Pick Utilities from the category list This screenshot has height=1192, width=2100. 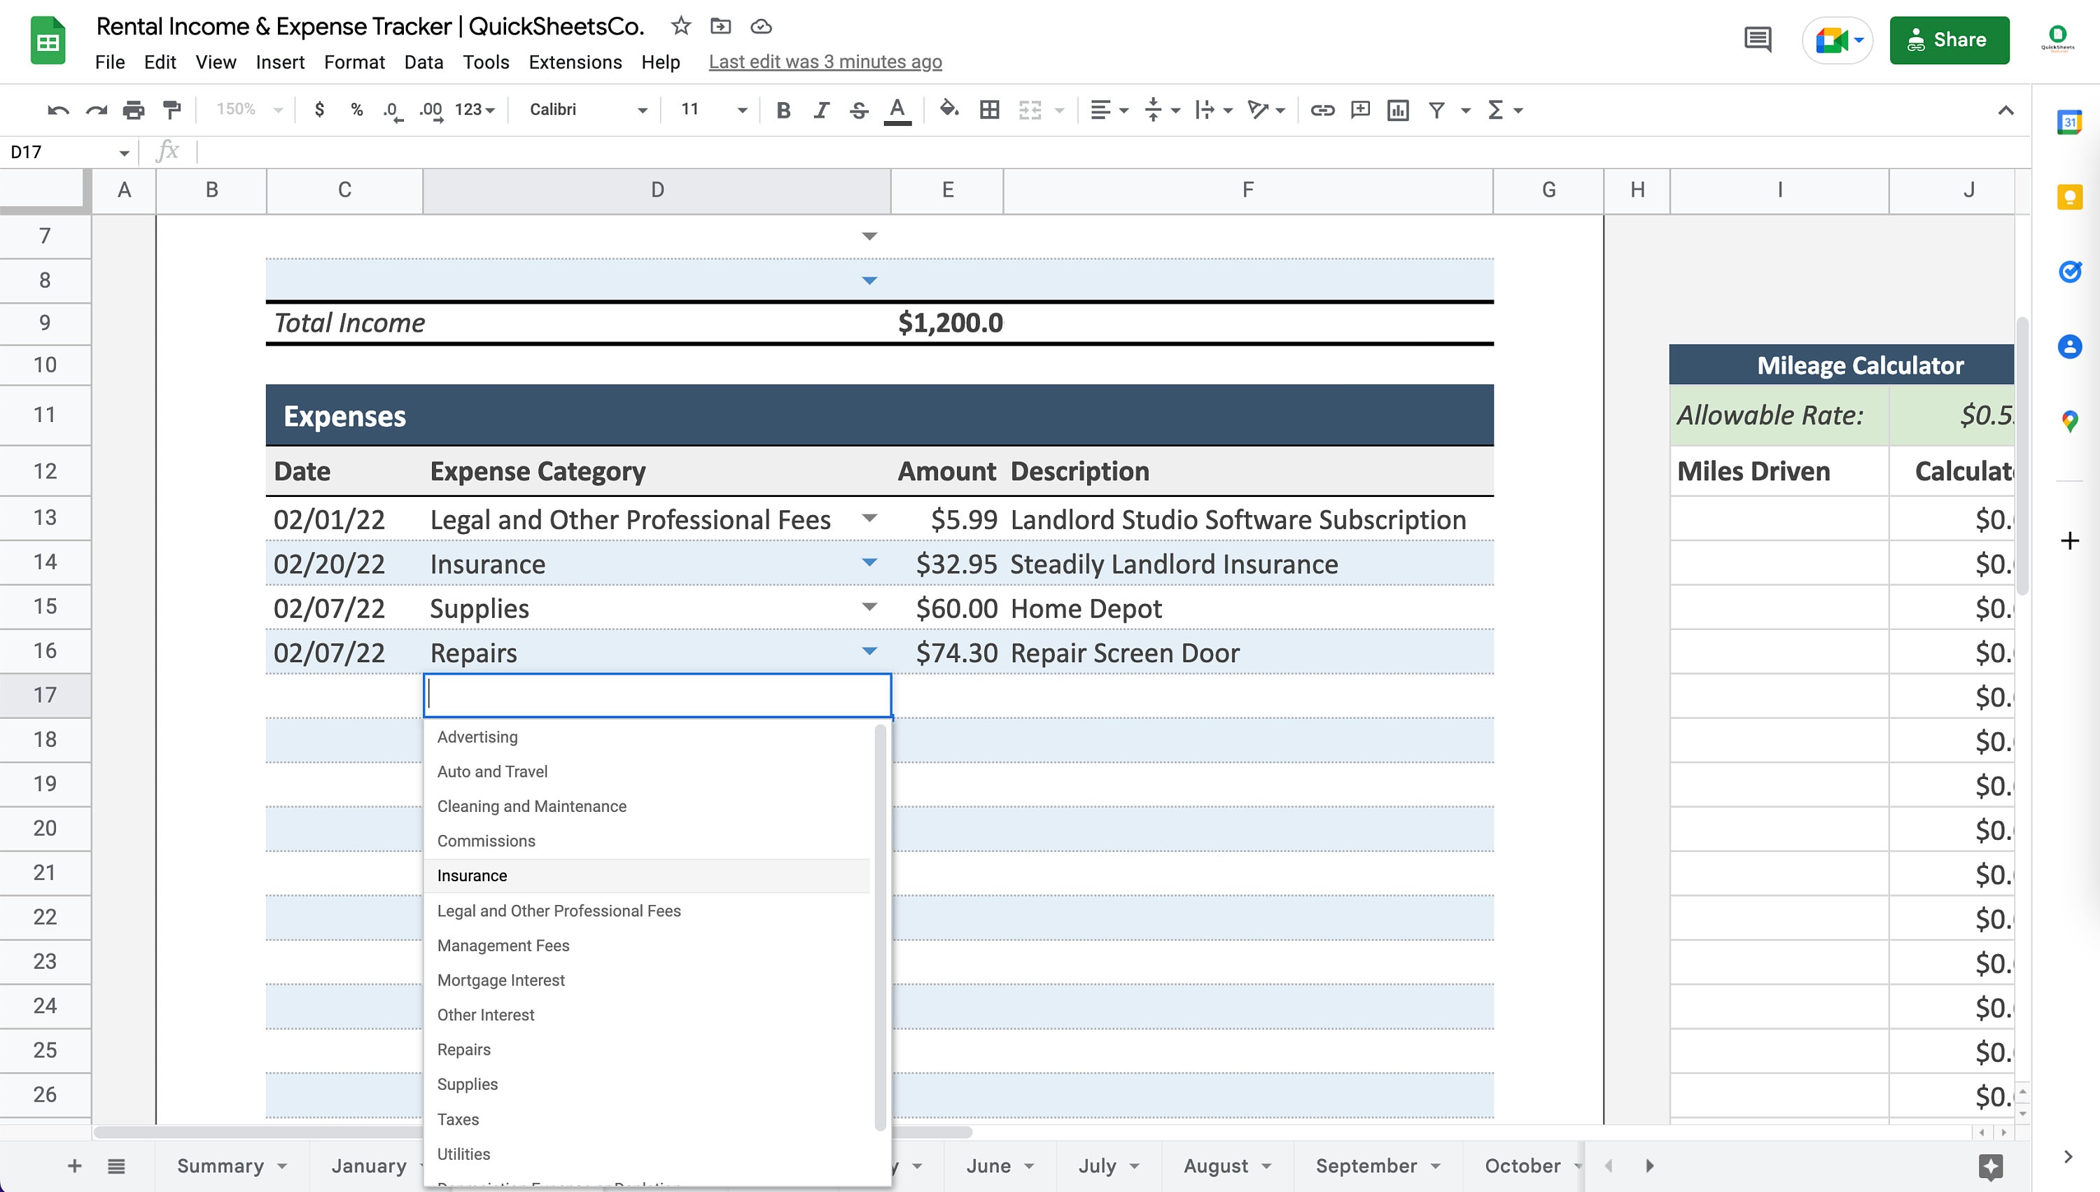[647, 1154]
